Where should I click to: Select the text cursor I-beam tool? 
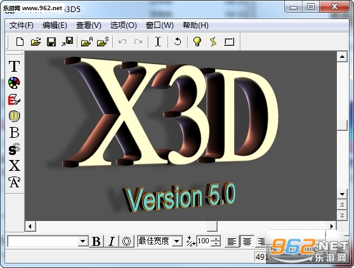[x=158, y=41]
